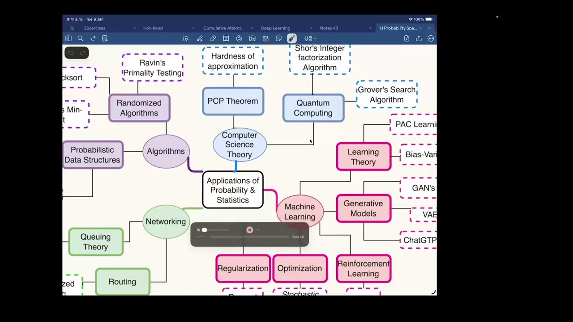Viewport: 573px width, 322px height.
Task: Select the lasso tool
Action: pyautogui.click(x=185, y=38)
